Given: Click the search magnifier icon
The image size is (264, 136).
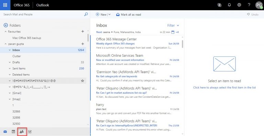Looking at the screenshot, I should click(86, 14).
